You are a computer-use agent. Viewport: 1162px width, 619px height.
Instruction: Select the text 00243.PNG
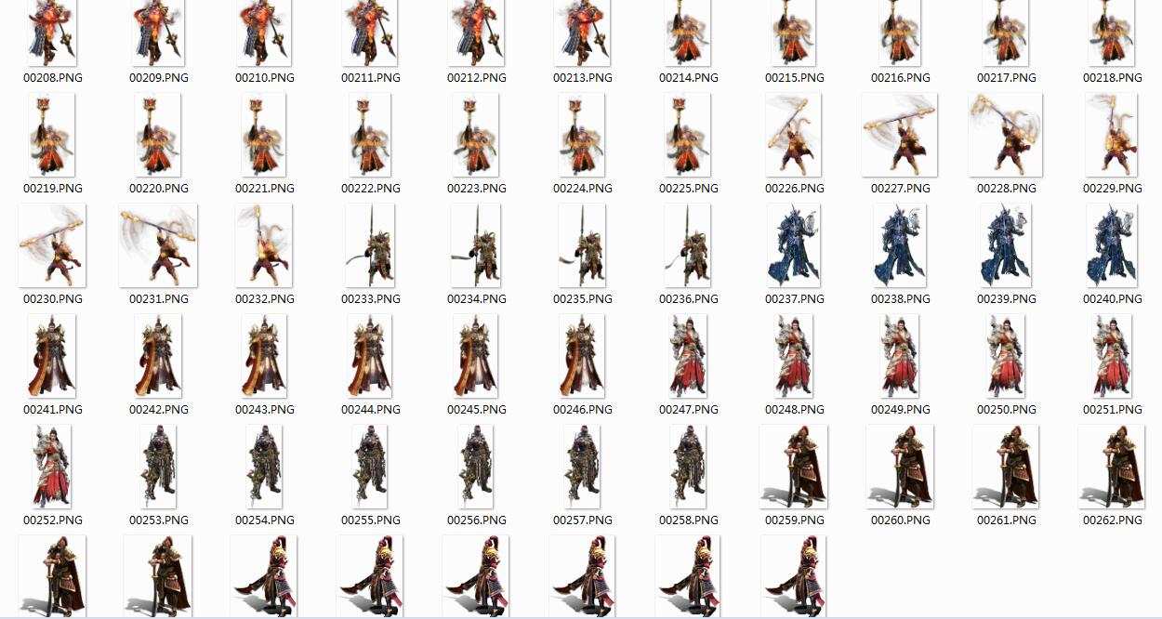coord(265,410)
